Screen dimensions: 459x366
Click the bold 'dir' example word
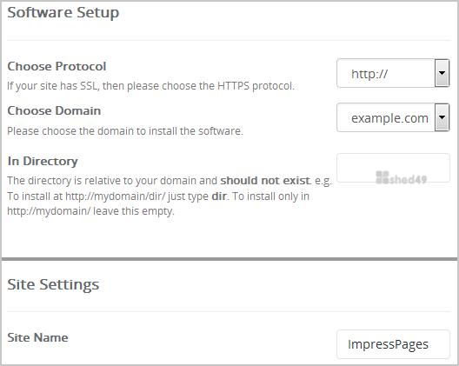click(x=219, y=196)
